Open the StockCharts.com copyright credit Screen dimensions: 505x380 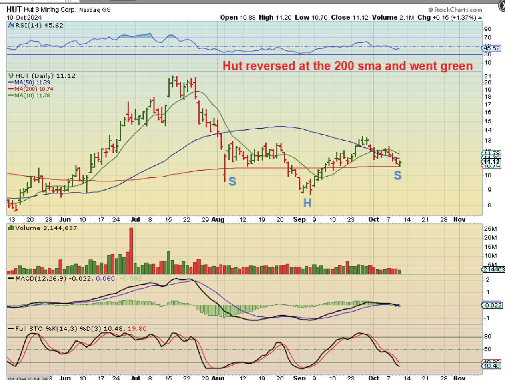click(455, 10)
